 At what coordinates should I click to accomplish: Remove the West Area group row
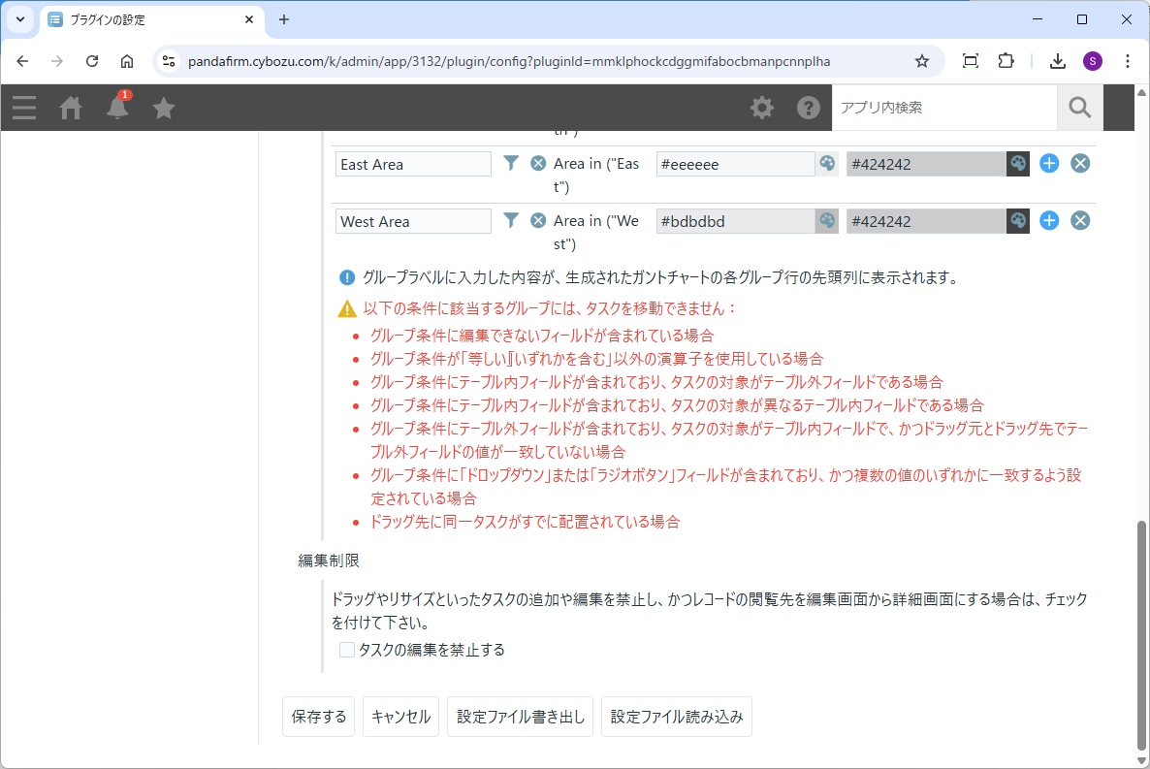1080,221
